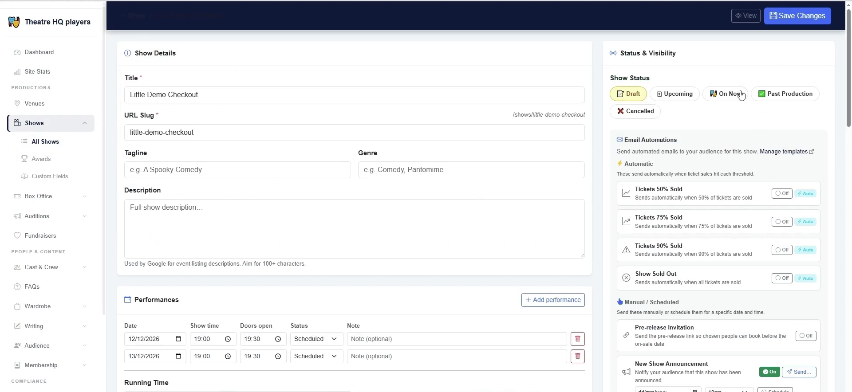Toggle Tickets 50% Sold email on
The height and width of the screenshot is (392, 852).
[x=781, y=193]
